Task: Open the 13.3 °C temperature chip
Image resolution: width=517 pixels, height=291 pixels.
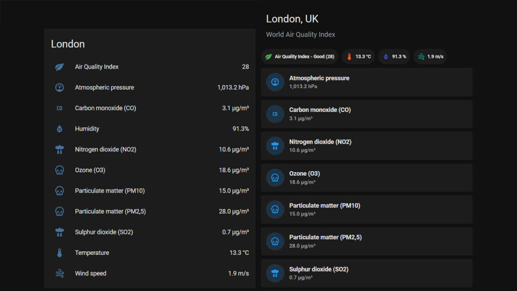Action: [358, 57]
